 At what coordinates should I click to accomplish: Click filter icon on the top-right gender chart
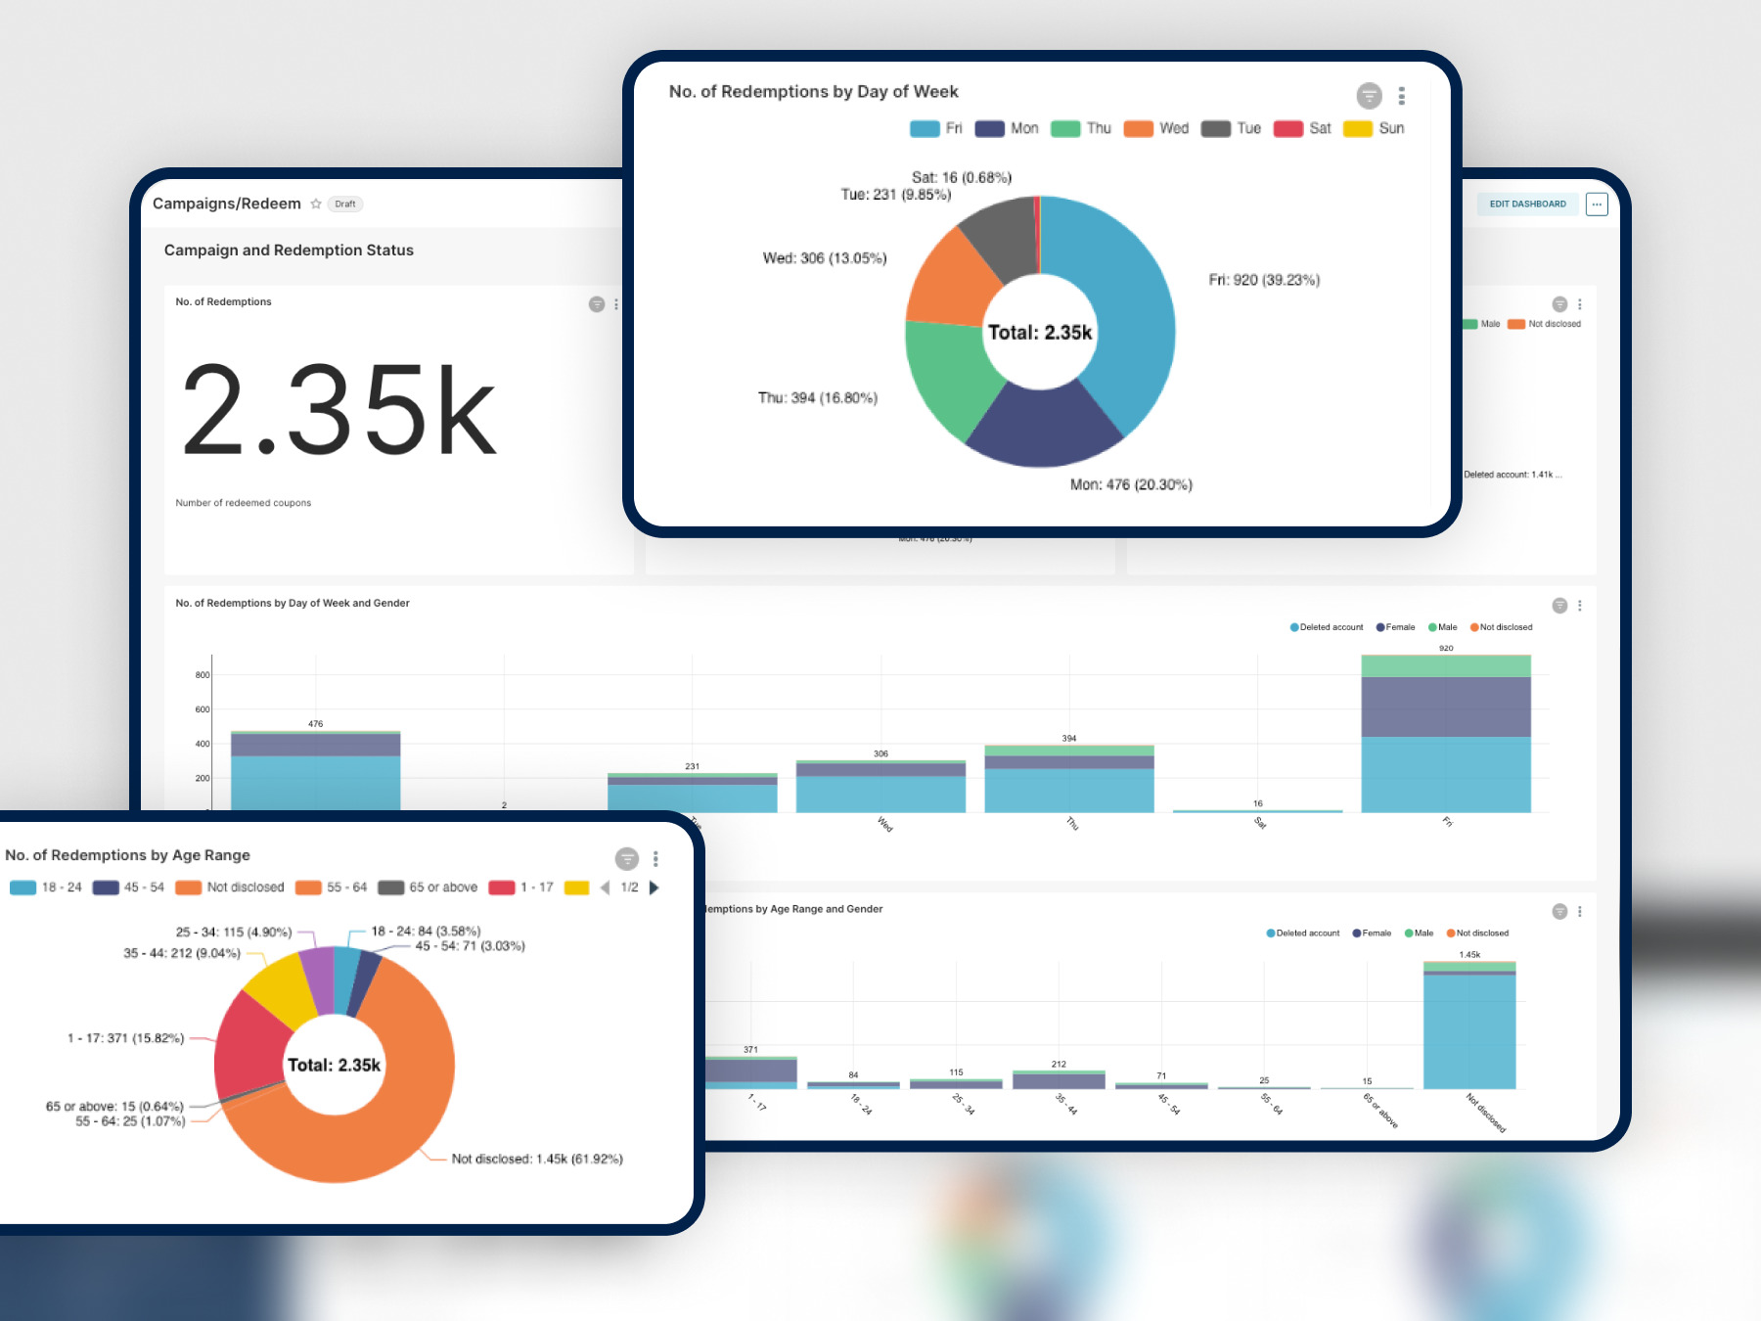(1559, 304)
